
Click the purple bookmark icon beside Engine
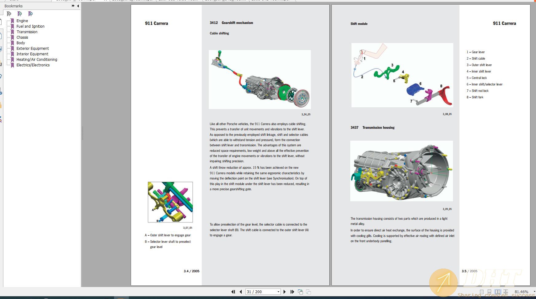point(12,21)
